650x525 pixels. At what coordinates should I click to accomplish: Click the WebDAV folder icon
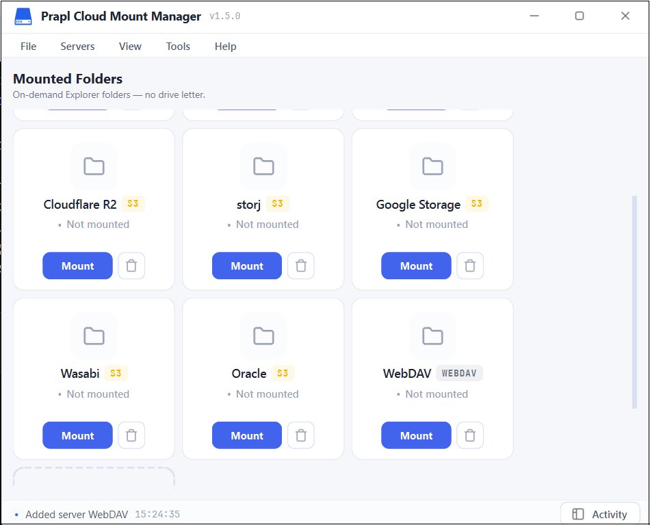click(432, 336)
